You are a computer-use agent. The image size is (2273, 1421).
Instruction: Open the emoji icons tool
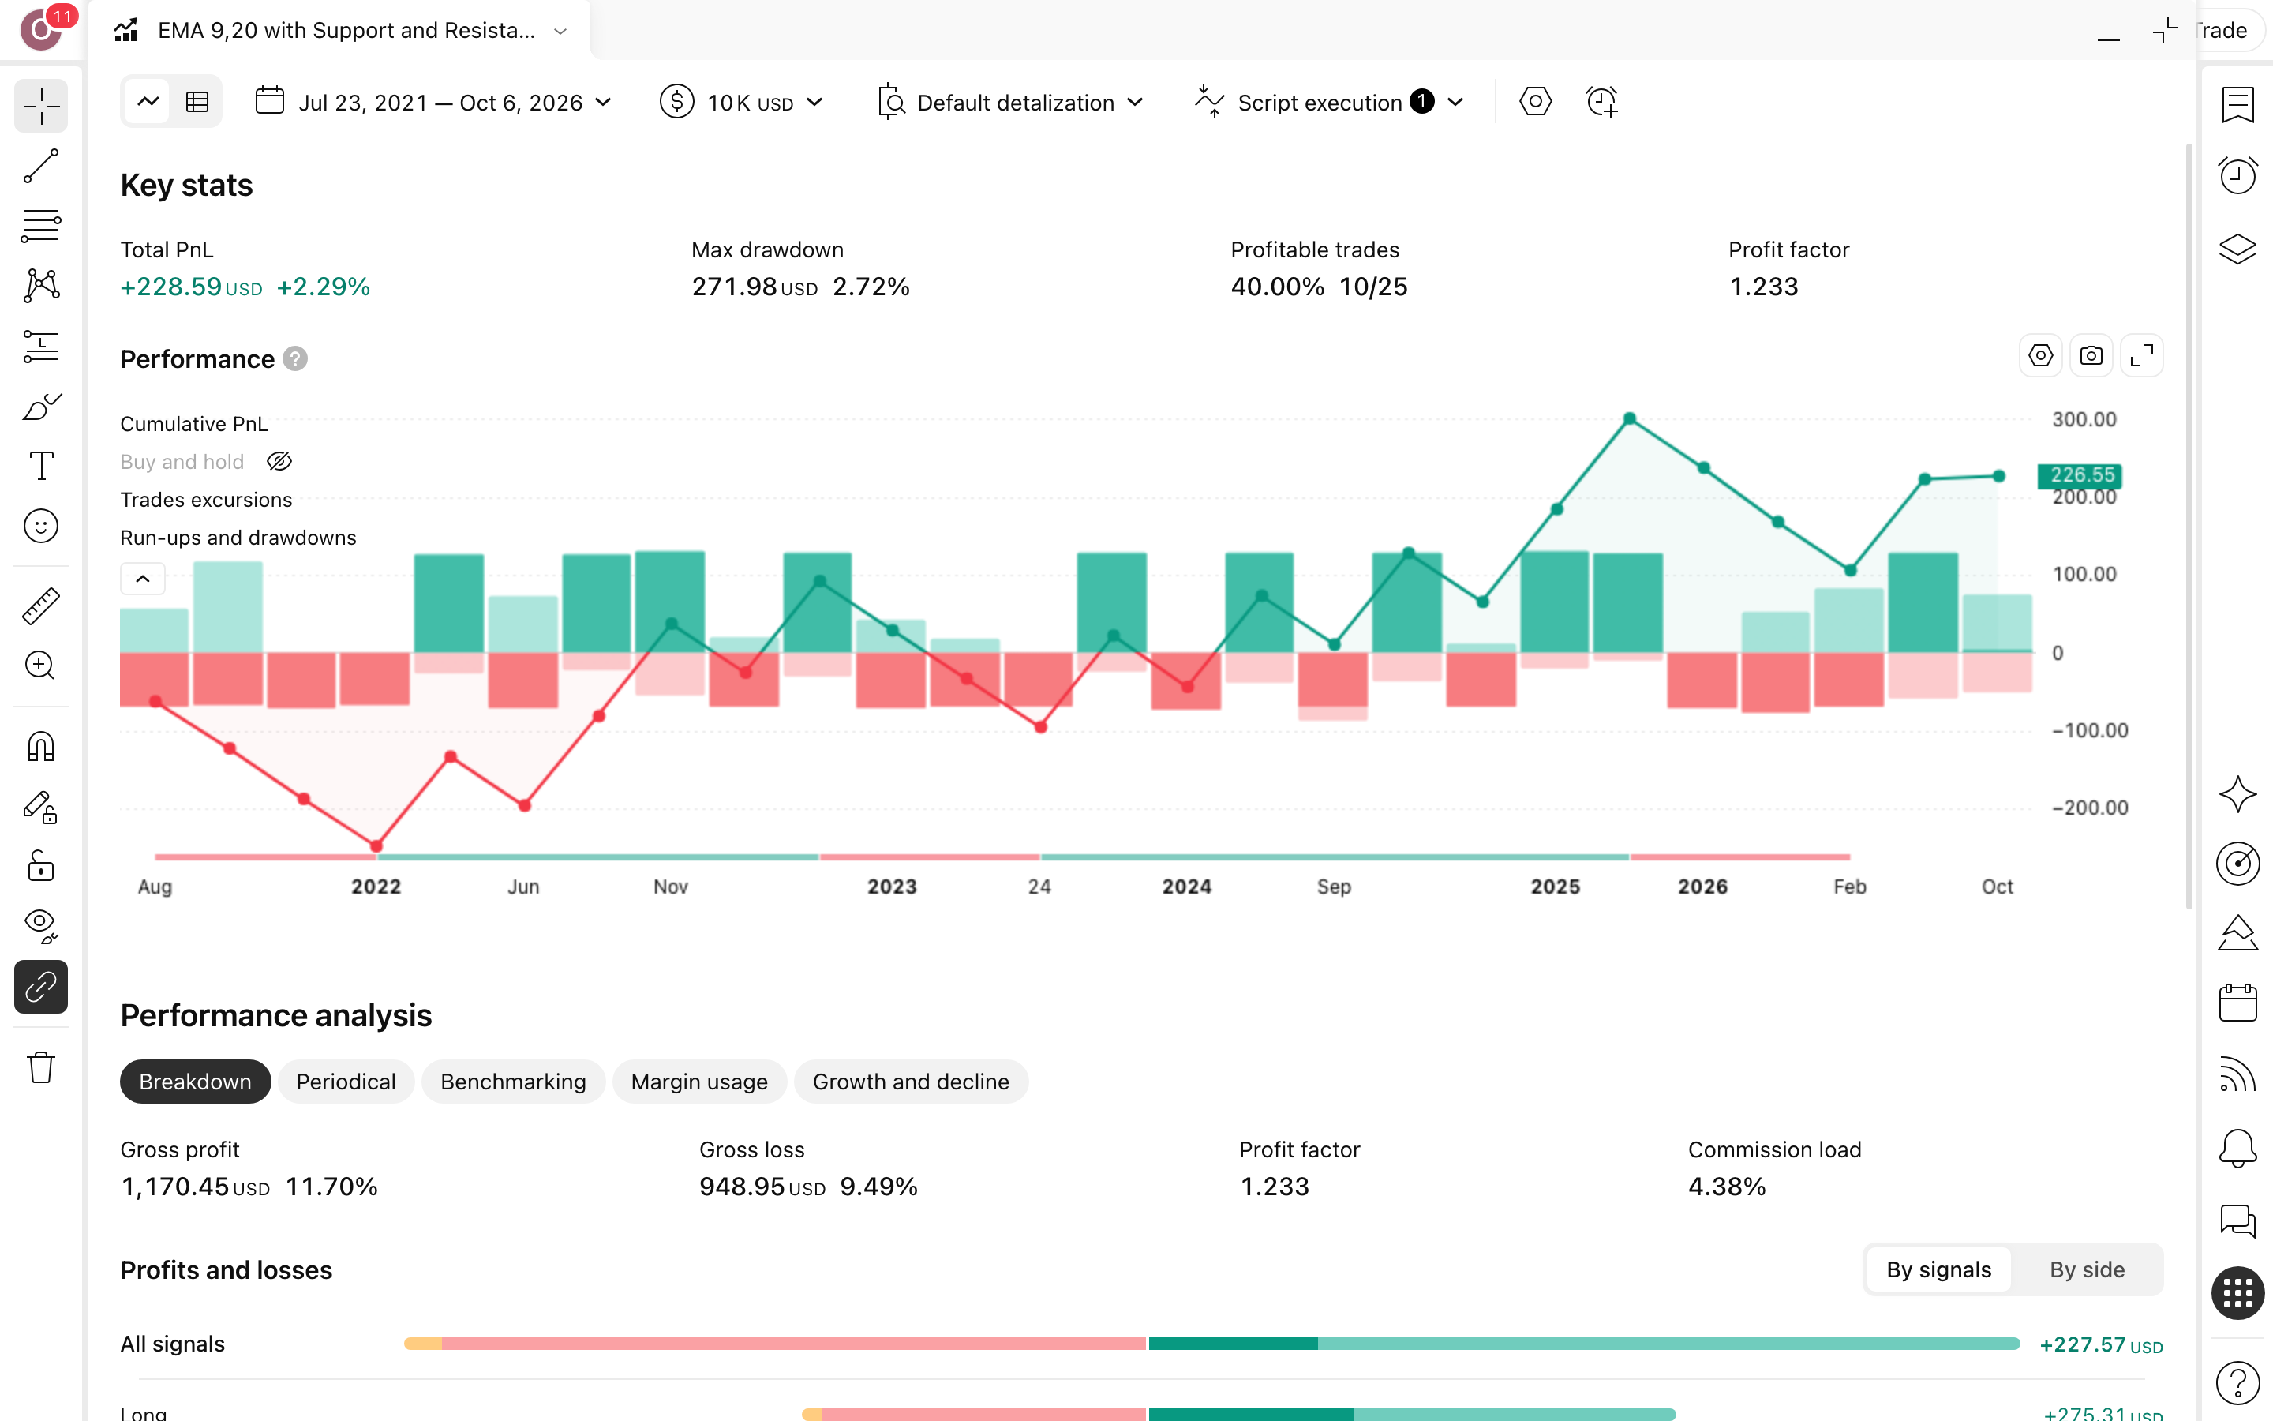click(41, 527)
